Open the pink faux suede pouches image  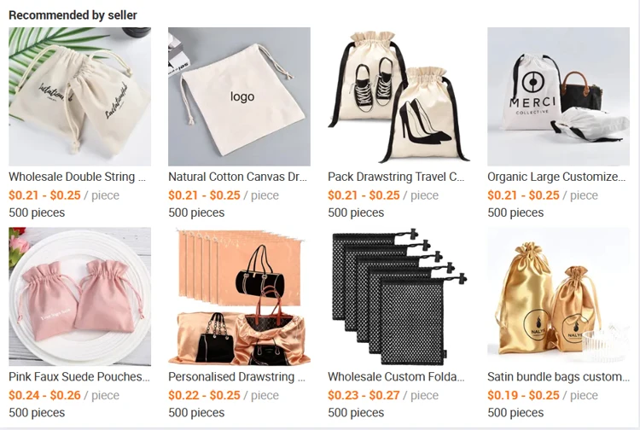click(x=79, y=297)
